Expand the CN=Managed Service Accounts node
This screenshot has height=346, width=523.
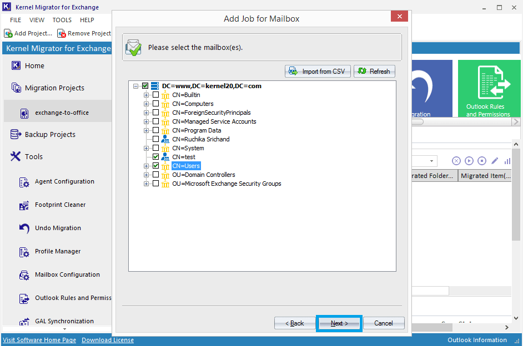coord(146,121)
